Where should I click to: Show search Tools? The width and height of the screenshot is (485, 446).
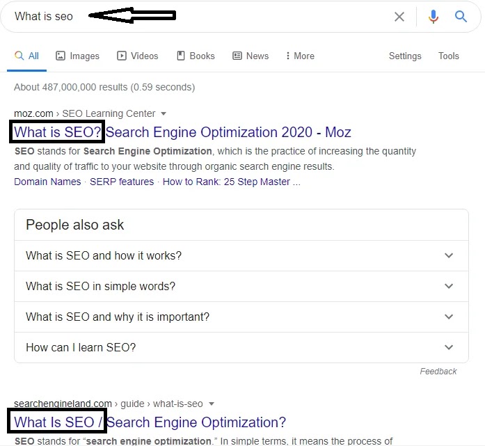pos(449,56)
